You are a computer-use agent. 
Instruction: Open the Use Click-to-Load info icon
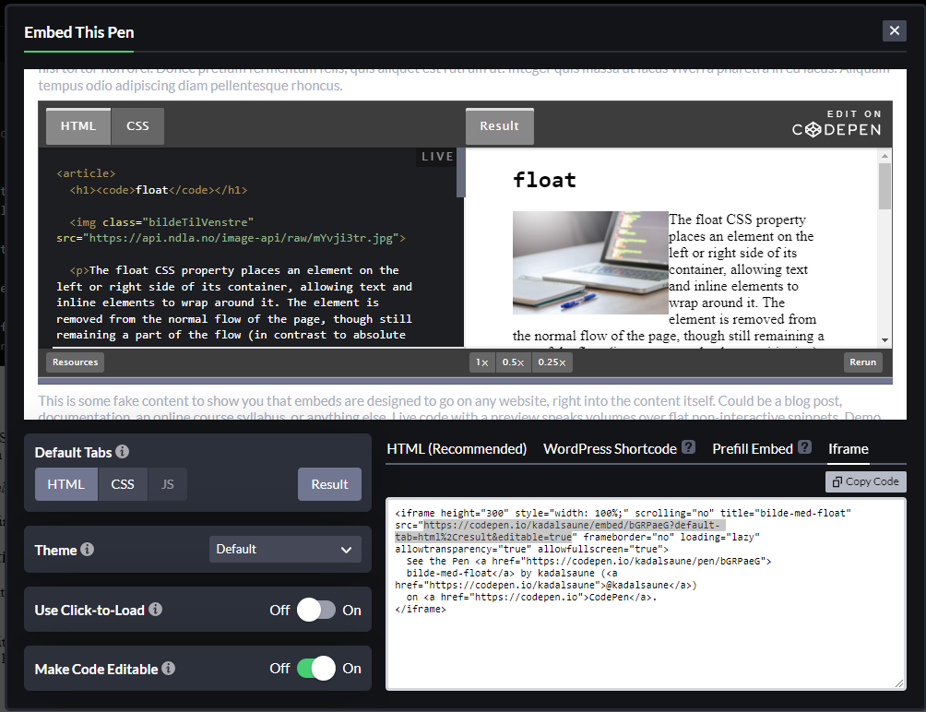(x=155, y=610)
